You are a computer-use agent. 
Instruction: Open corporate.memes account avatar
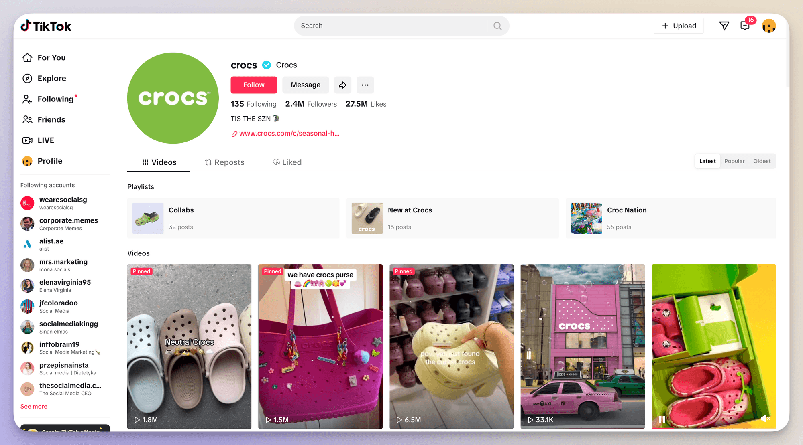pyautogui.click(x=27, y=224)
